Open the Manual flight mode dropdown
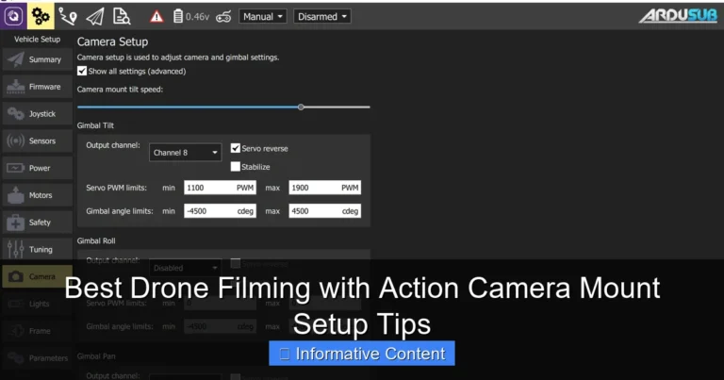This screenshot has width=724, height=380. pyautogui.click(x=263, y=17)
